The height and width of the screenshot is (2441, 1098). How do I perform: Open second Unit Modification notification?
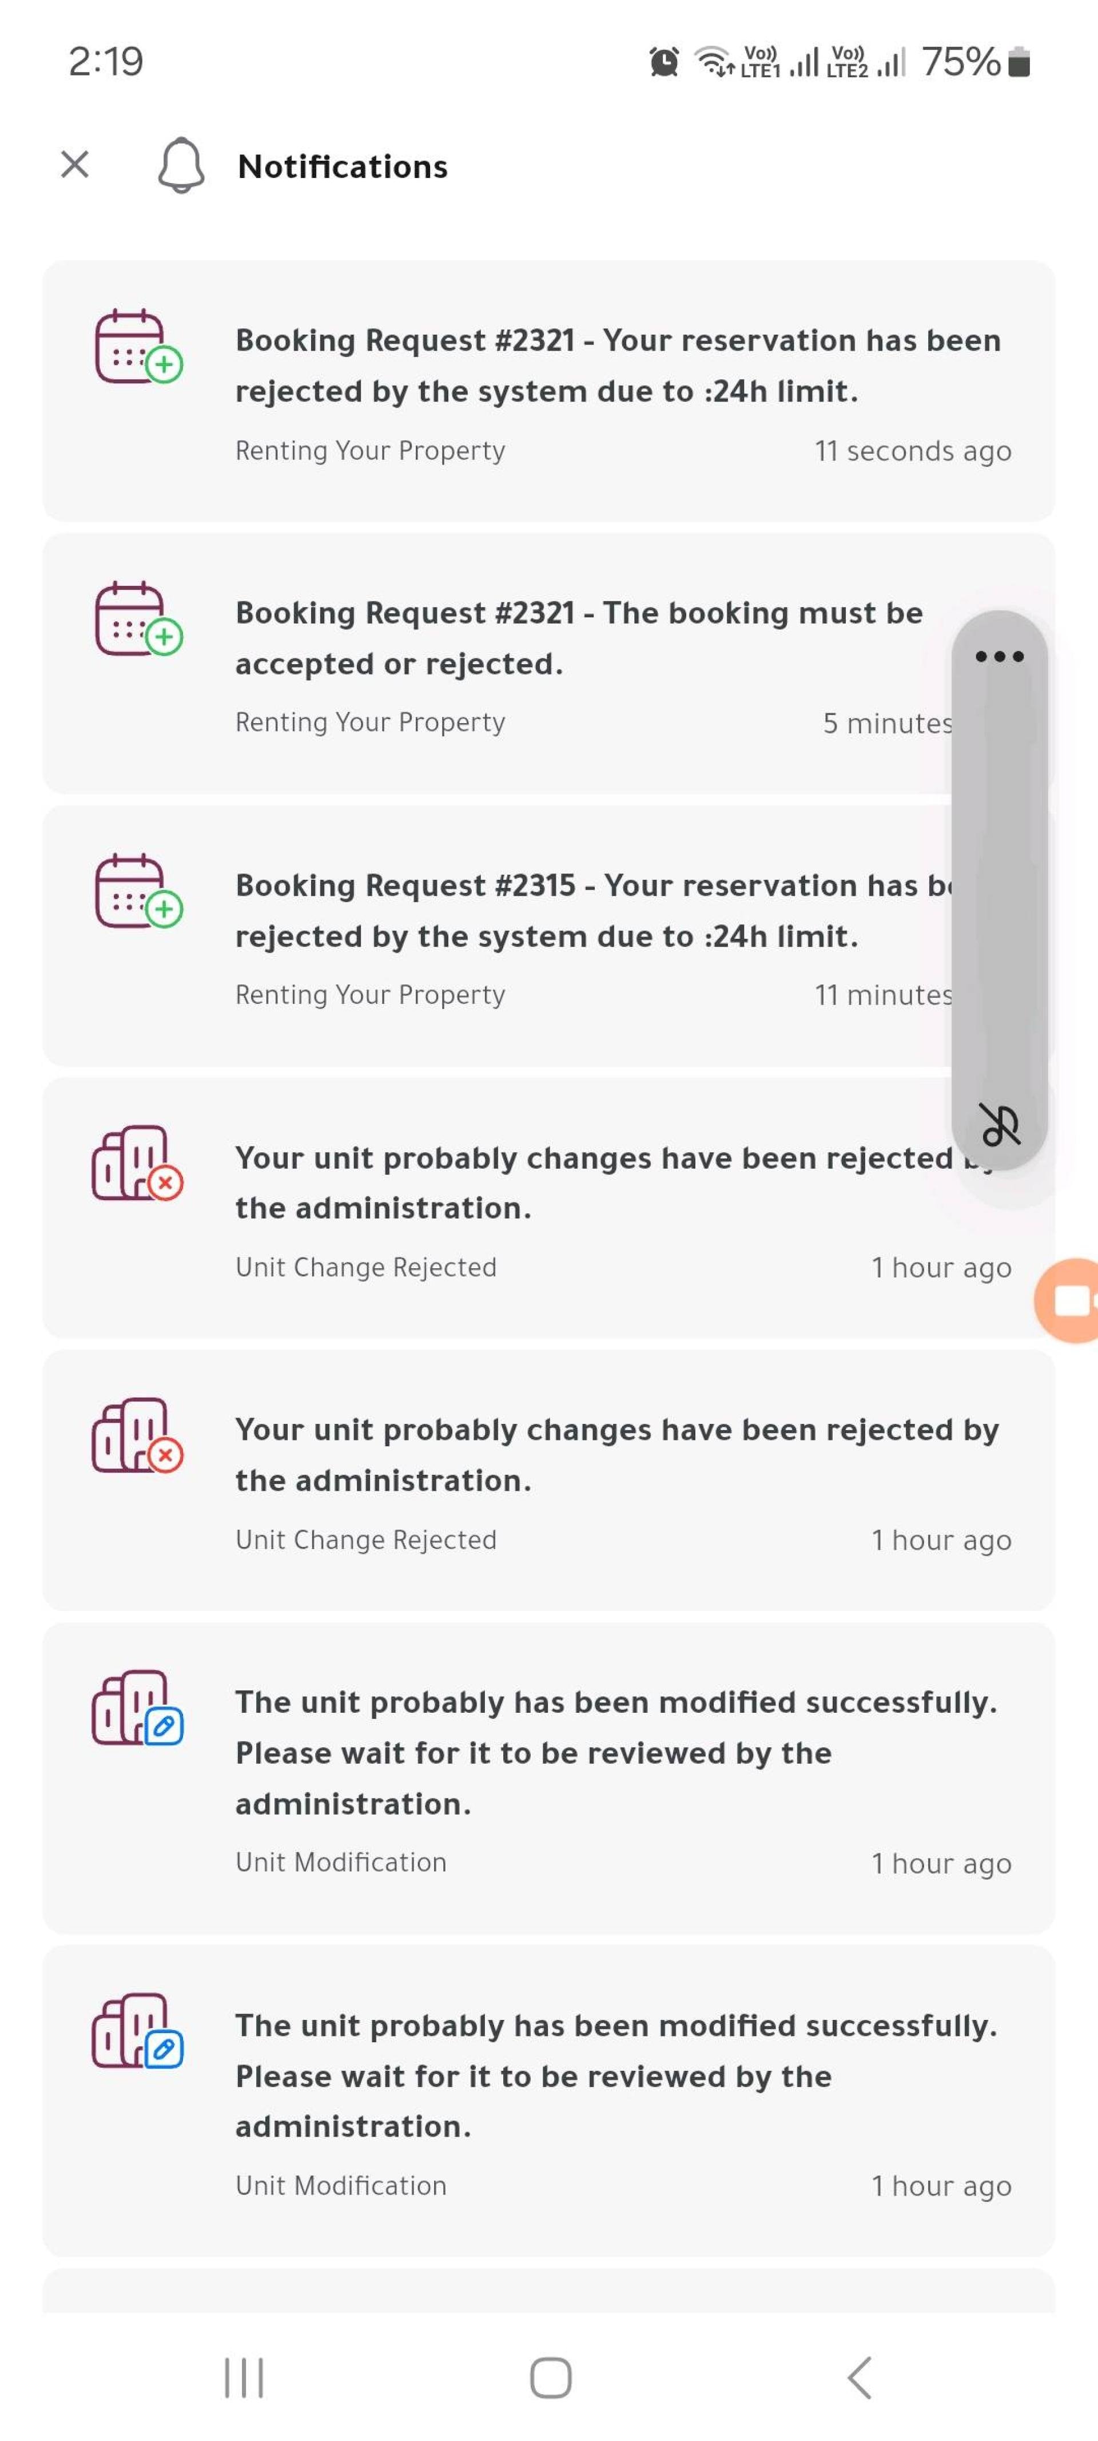coord(548,2101)
